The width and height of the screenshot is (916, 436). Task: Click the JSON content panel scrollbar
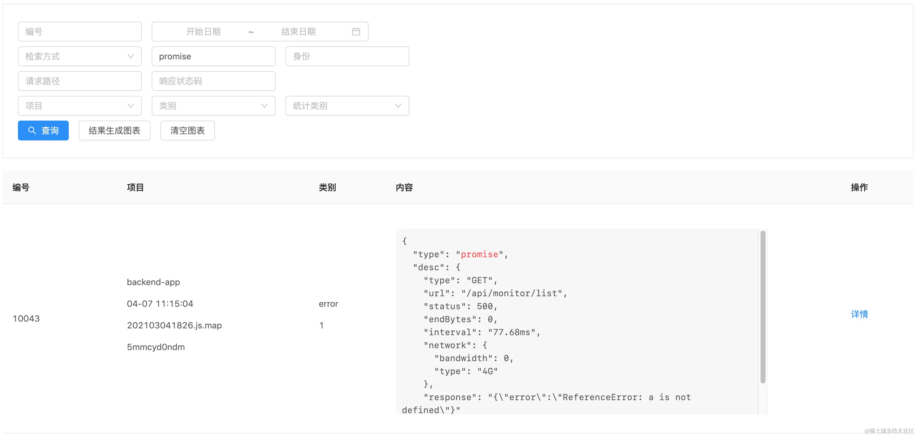pyautogui.click(x=763, y=307)
